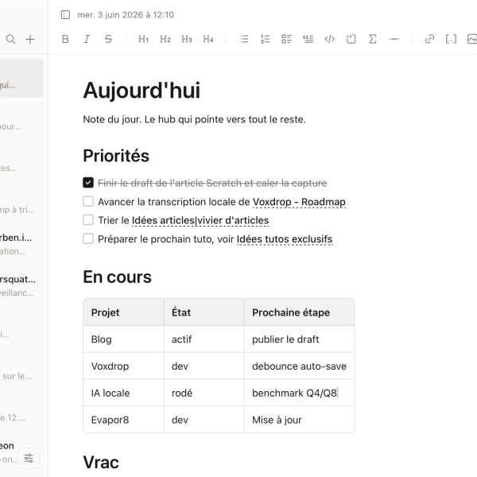Click the 'benchmark Q4/Q8' cell
This screenshot has width=477, height=477.
(300, 393)
